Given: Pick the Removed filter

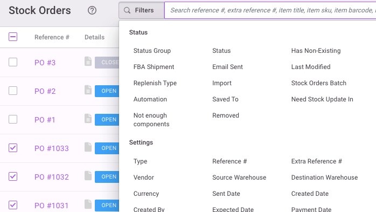Looking at the screenshot, I should (x=226, y=115).
